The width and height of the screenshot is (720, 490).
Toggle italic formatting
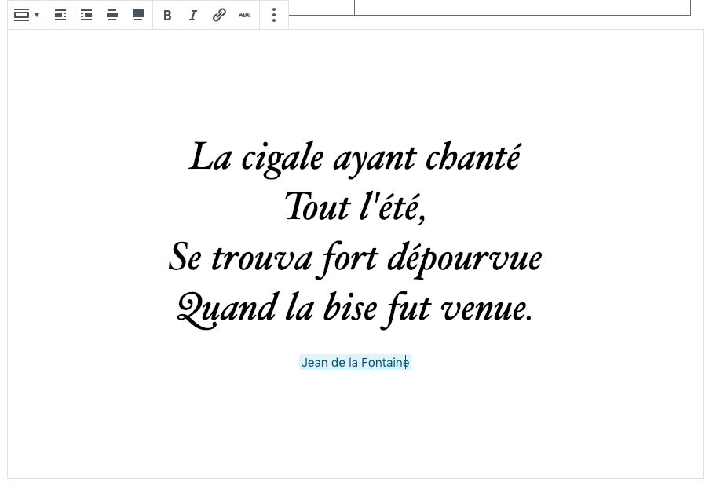[x=193, y=15]
